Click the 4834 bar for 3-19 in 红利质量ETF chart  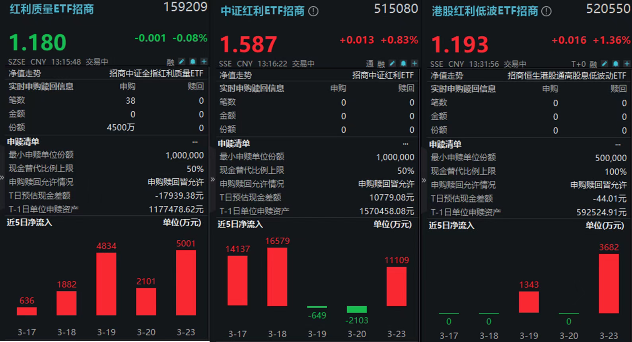(x=106, y=284)
